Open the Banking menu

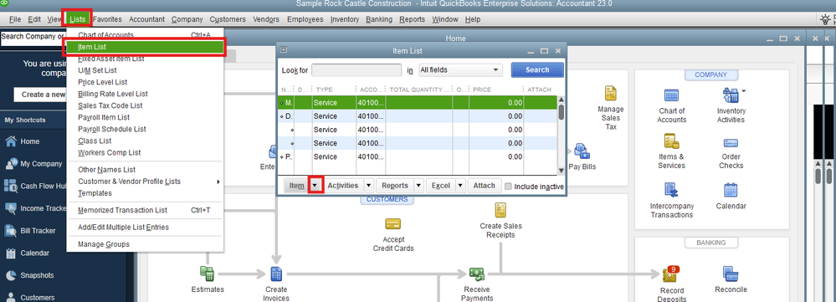(x=379, y=19)
